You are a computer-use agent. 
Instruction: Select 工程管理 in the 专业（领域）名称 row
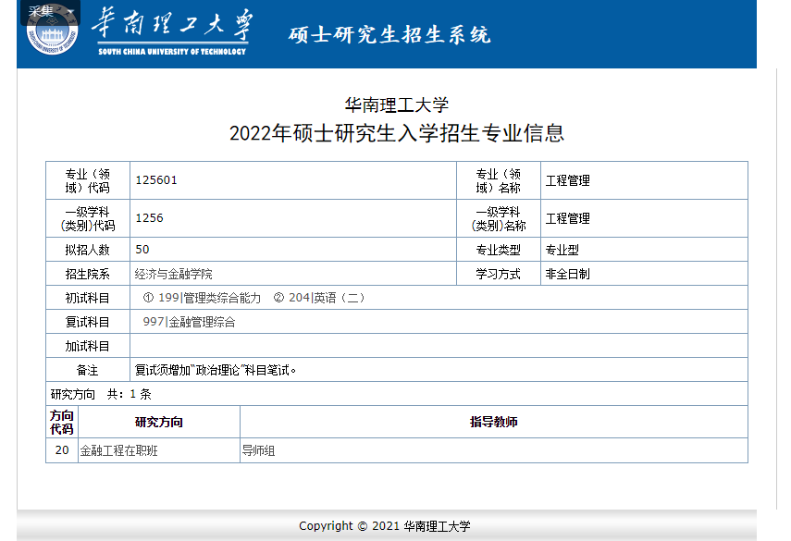567,180
